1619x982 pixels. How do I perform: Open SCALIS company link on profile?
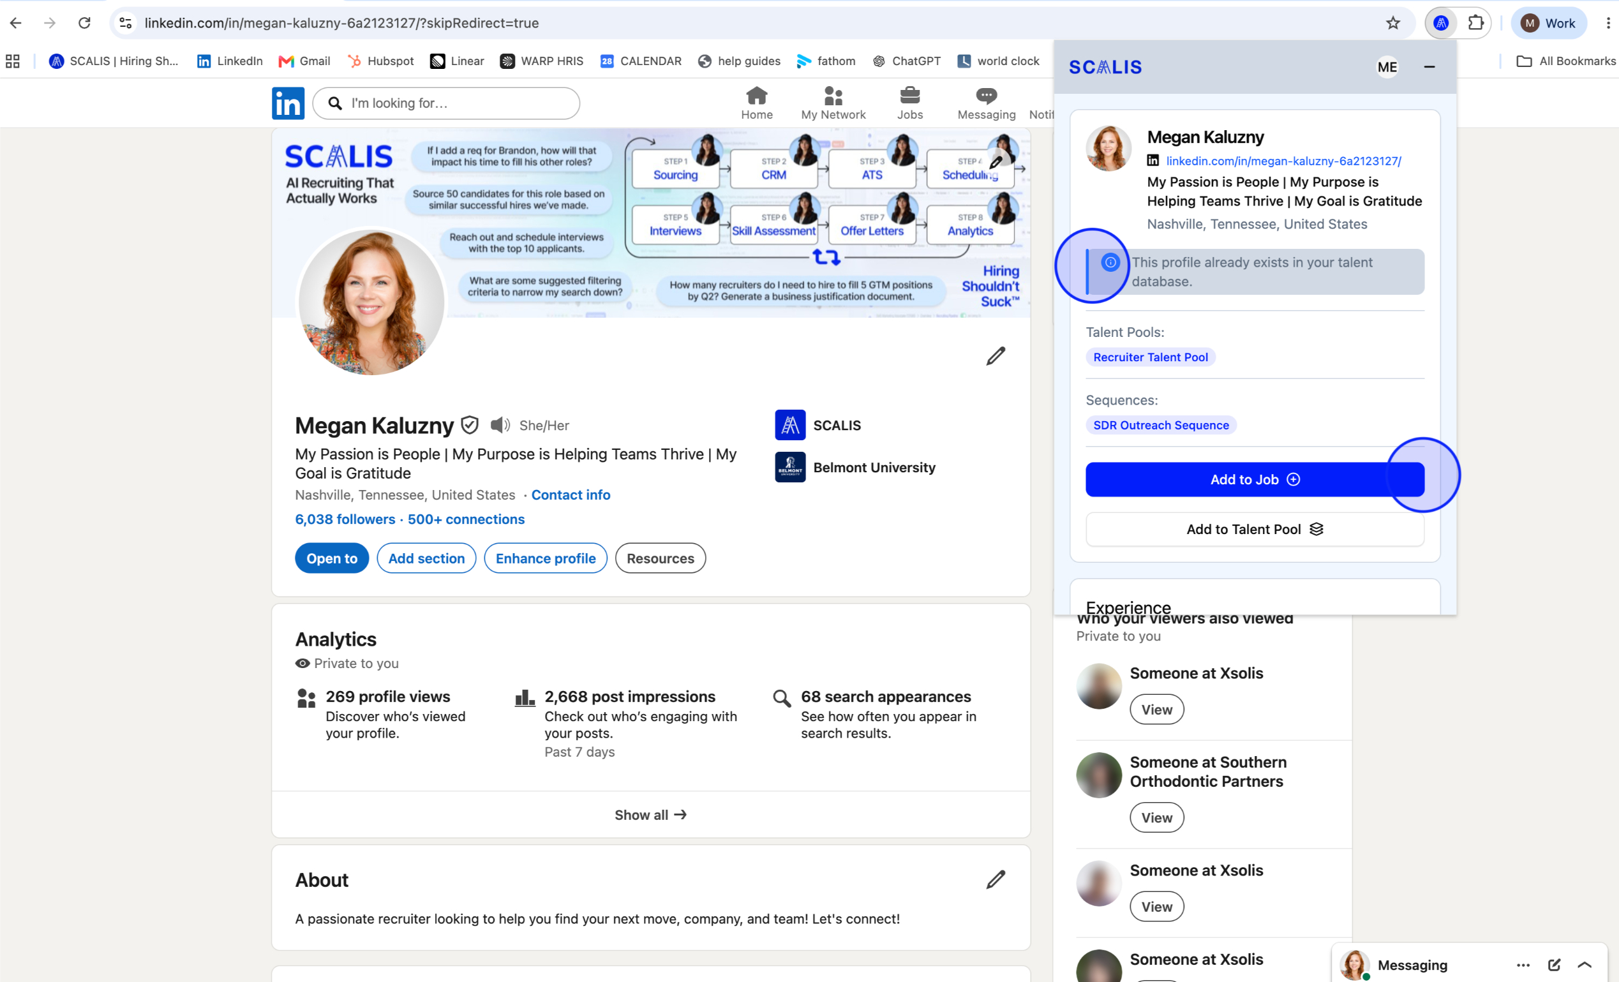(818, 425)
